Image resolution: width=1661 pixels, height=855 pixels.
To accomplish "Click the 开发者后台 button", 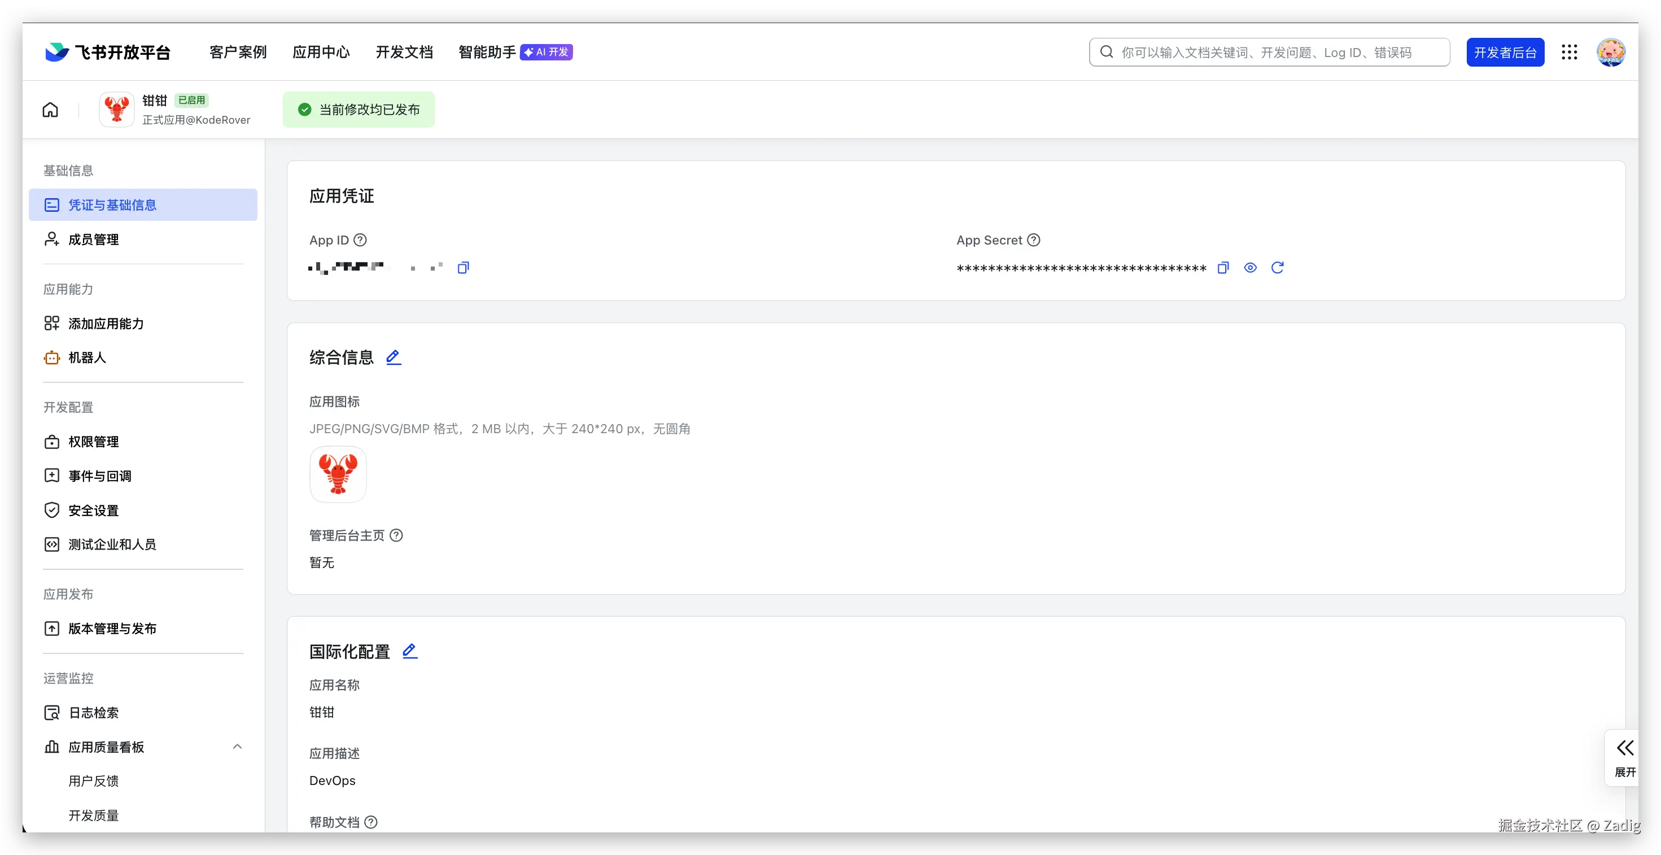I will [x=1505, y=52].
